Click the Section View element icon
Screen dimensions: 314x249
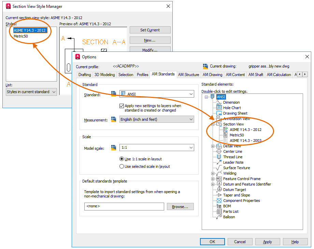coord(219,124)
